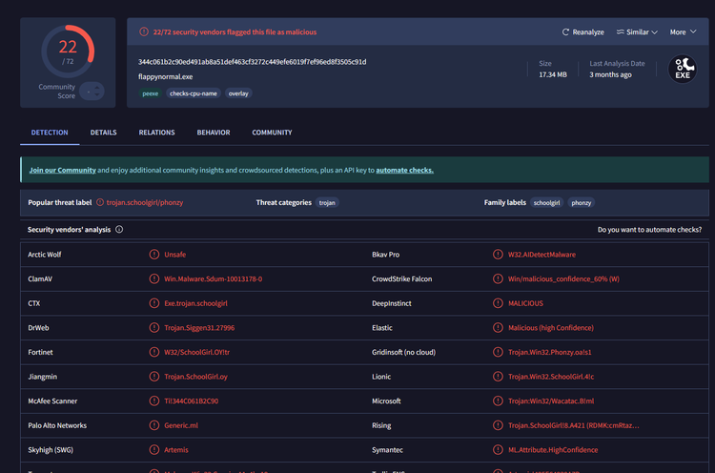Follow the automate checks link
715x473 pixels.
[404, 170]
